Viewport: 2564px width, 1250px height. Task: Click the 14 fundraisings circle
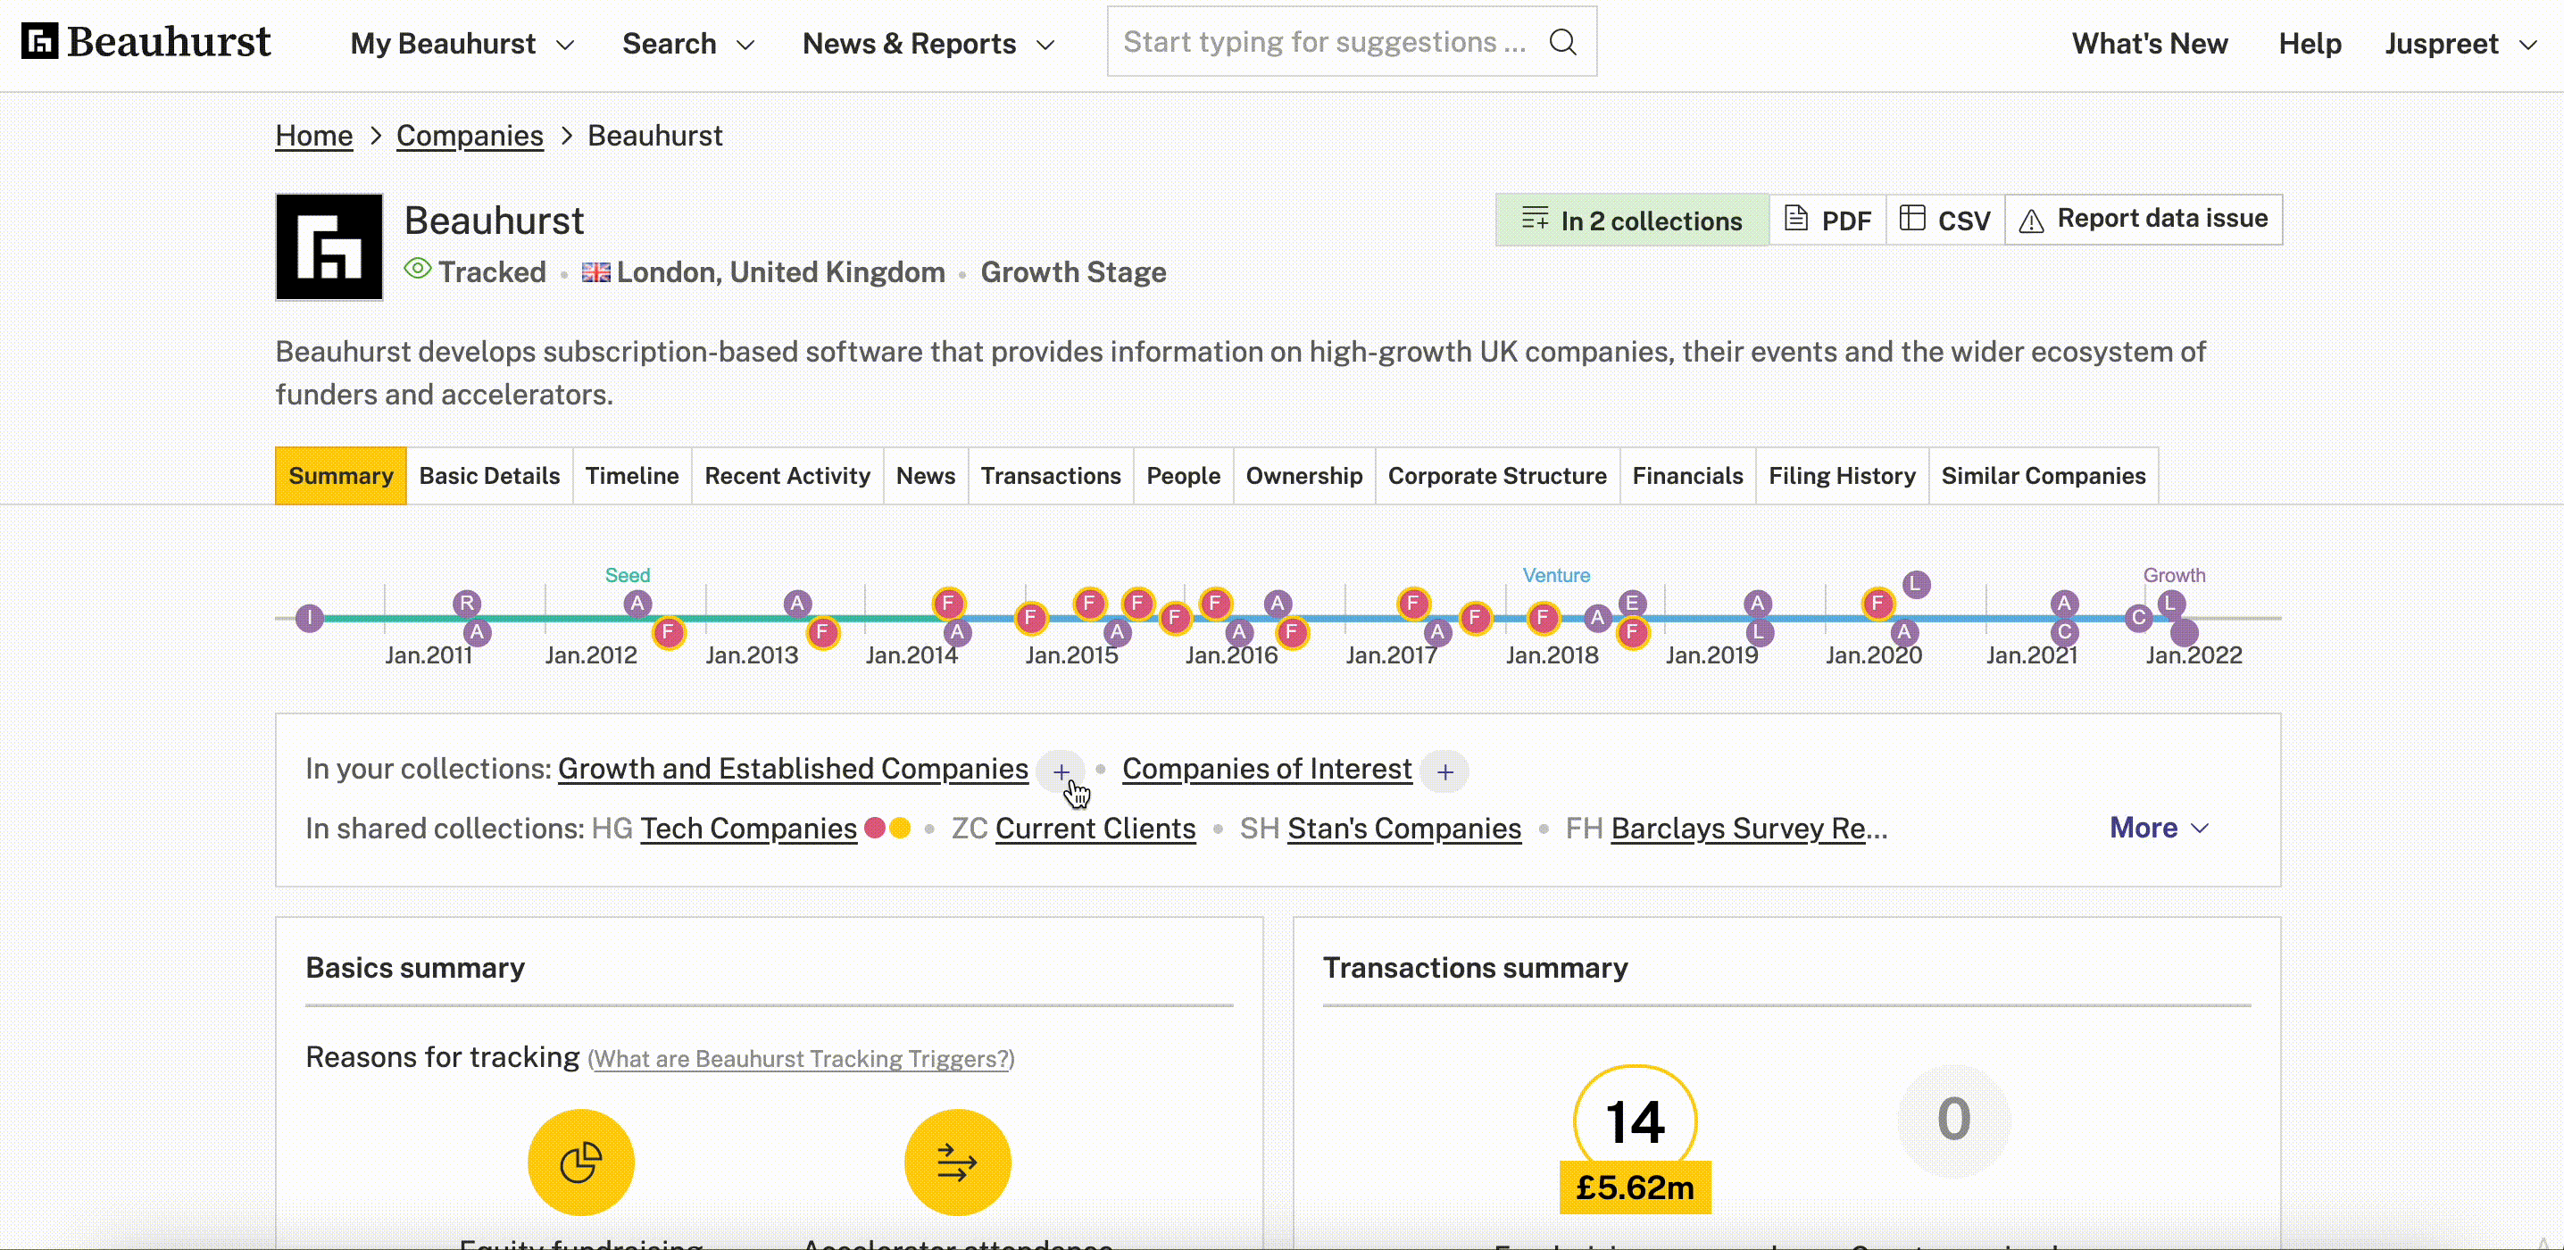tap(1636, 1121)
